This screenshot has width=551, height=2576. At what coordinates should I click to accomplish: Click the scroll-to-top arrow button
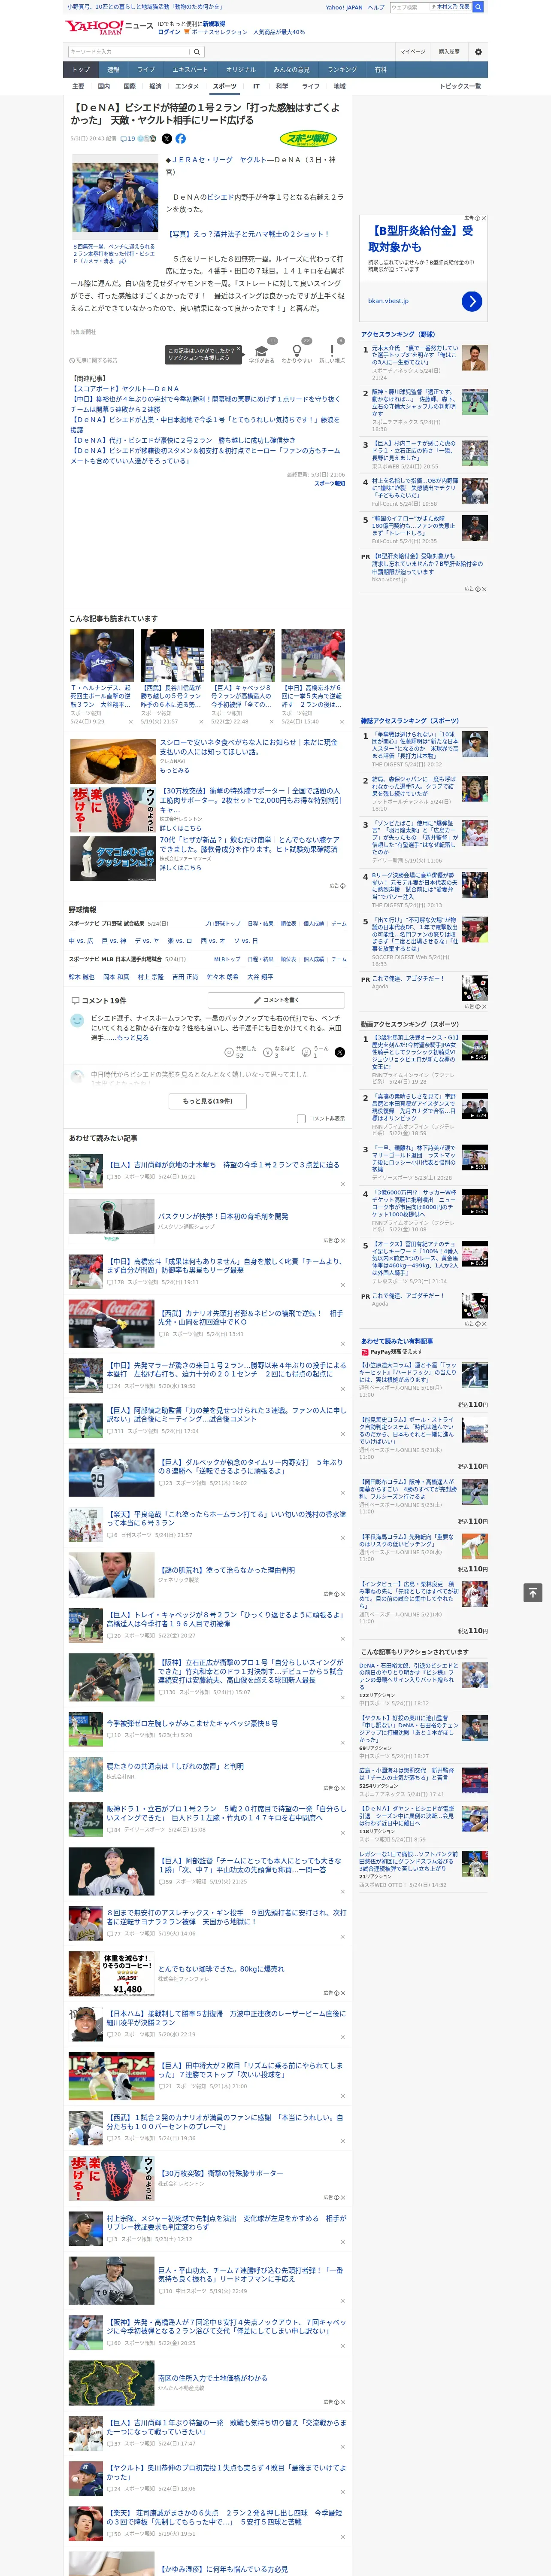[x=532, y=1592]
